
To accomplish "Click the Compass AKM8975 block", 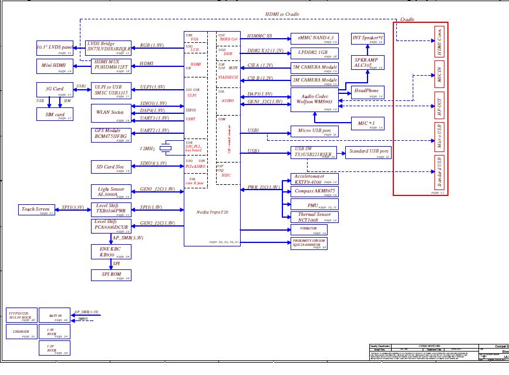I will (x=315, y=192).
